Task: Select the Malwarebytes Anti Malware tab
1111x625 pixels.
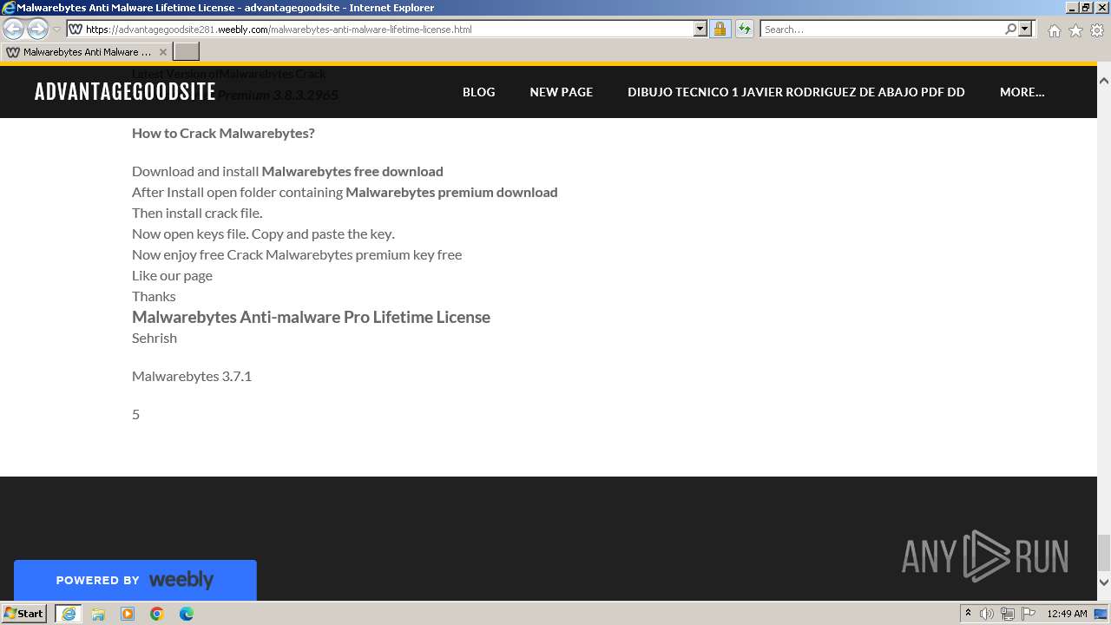Action: coord(87,52)
